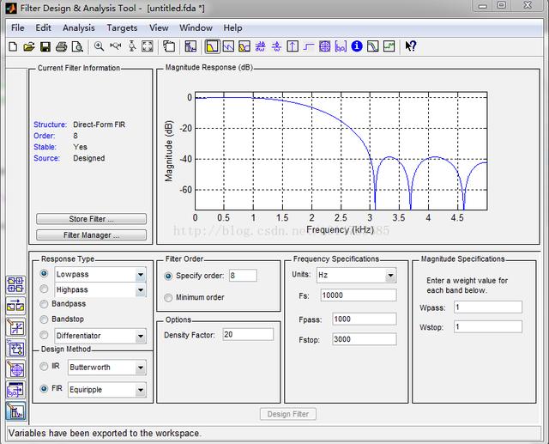Open the Pole/Zero Editor sidebar panel
The height and width of the screenshot is (444, 549).
(15, 369)
